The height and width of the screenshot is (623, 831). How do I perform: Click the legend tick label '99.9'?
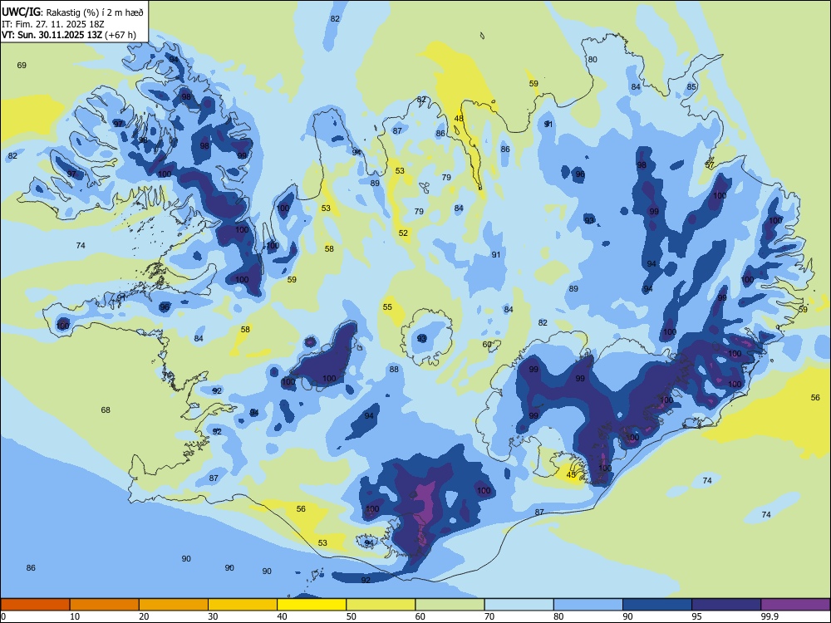[x=769, y=616]
